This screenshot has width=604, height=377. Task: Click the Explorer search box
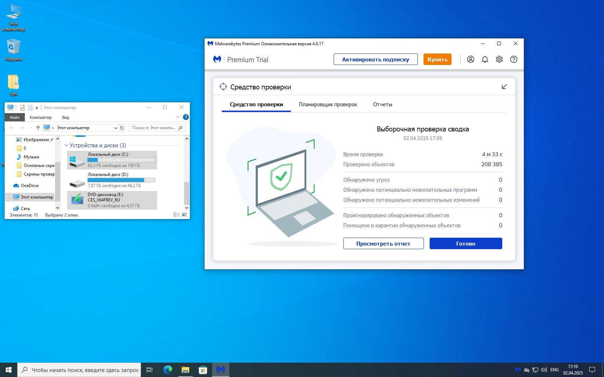pyautogui.click(x=157, y=128)
